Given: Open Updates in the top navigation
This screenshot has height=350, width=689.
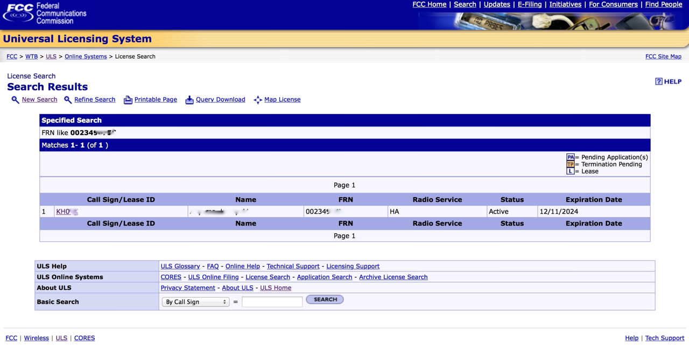Looking at the screenshot, I should 497,4.
